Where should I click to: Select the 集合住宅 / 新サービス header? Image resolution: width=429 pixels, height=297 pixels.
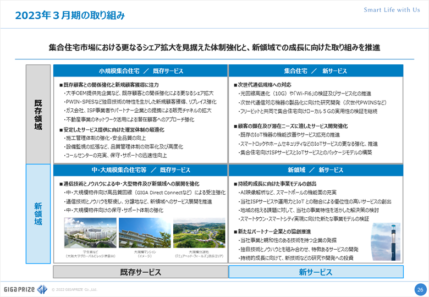(x=316, y=71)
